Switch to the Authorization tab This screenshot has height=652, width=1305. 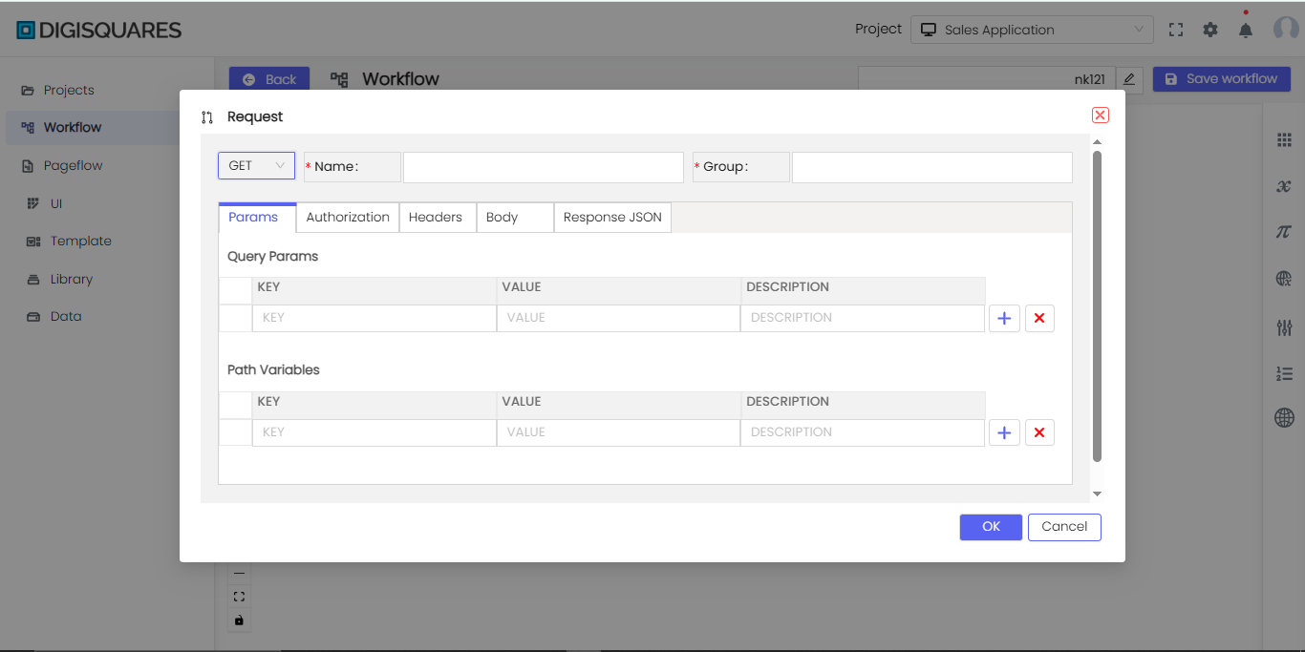[x=348, y=217]
